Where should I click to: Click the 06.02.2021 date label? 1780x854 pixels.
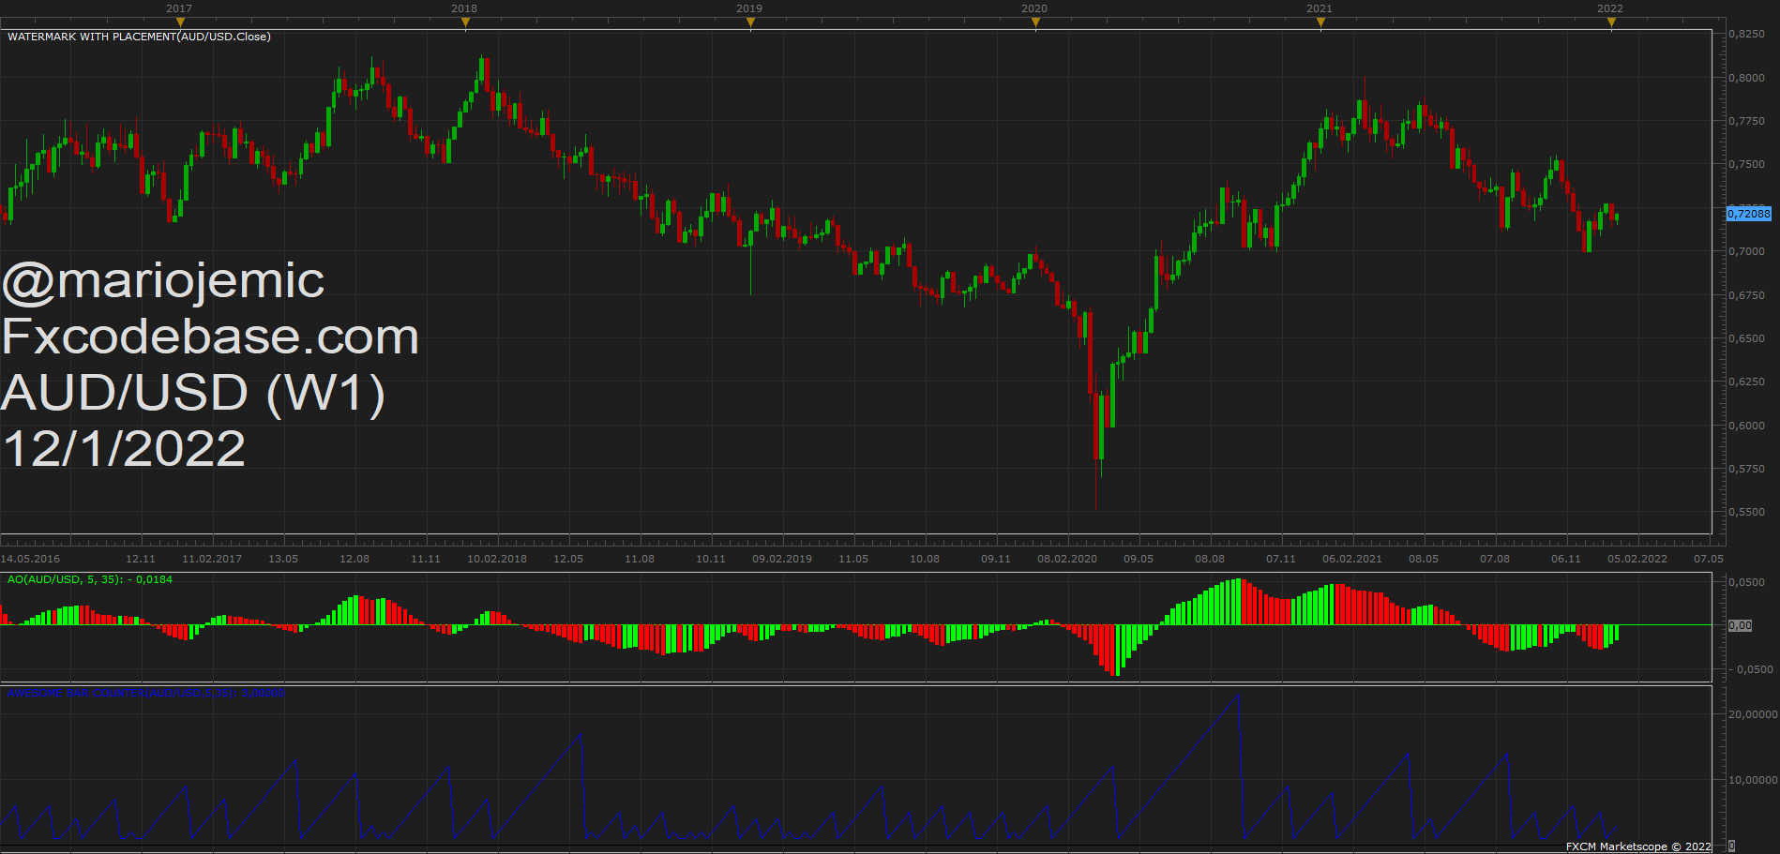pos(1352,559)
